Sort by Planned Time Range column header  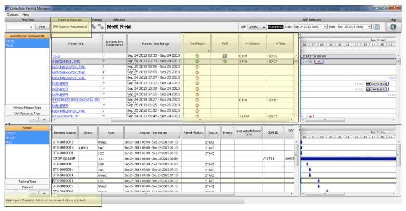155,44
